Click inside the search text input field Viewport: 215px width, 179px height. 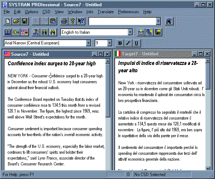122,21
